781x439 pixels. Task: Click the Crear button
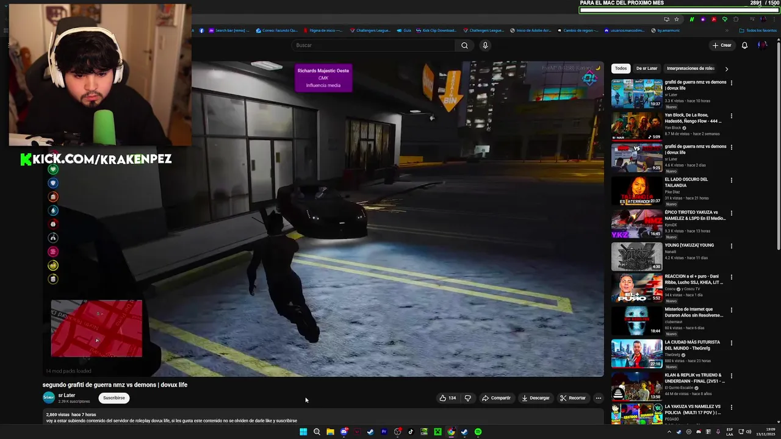722,45
